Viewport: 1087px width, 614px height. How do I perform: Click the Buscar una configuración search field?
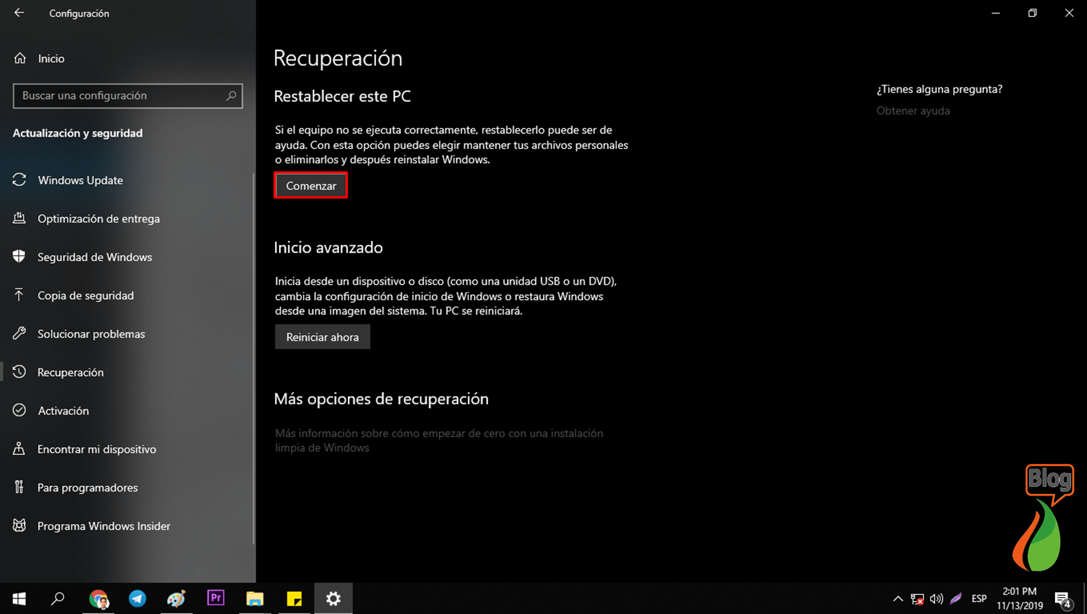127,96
